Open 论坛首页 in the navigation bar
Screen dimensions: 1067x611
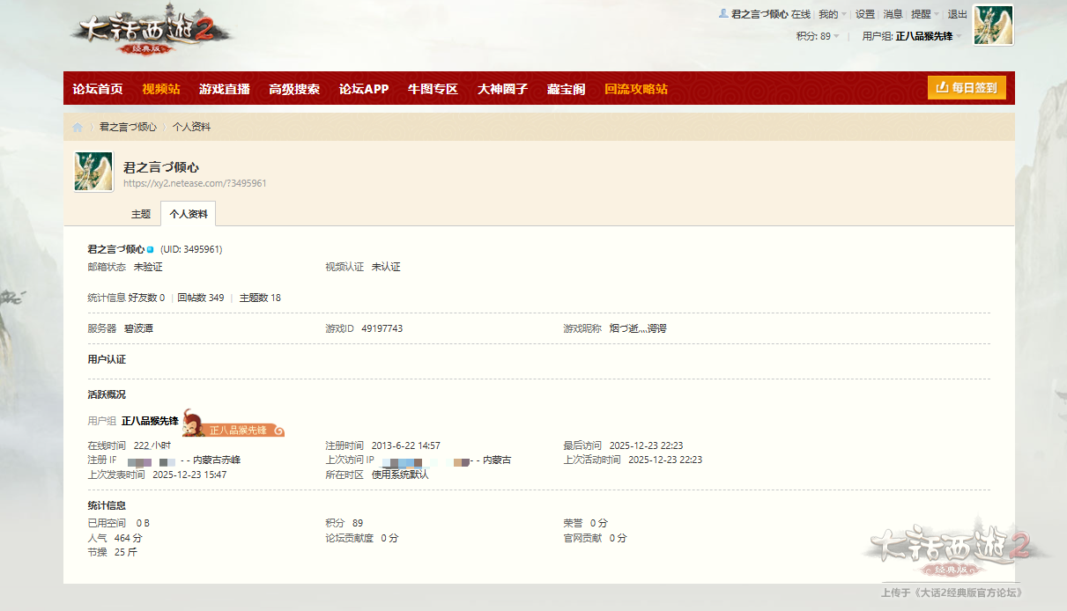tap(98, 89)
